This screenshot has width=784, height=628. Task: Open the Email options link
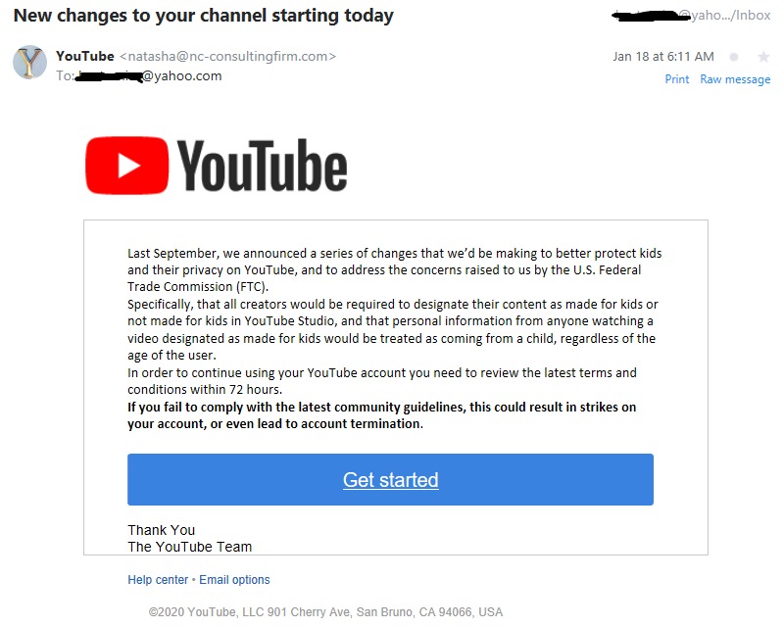pyautogui.click(x=234, y=579)
